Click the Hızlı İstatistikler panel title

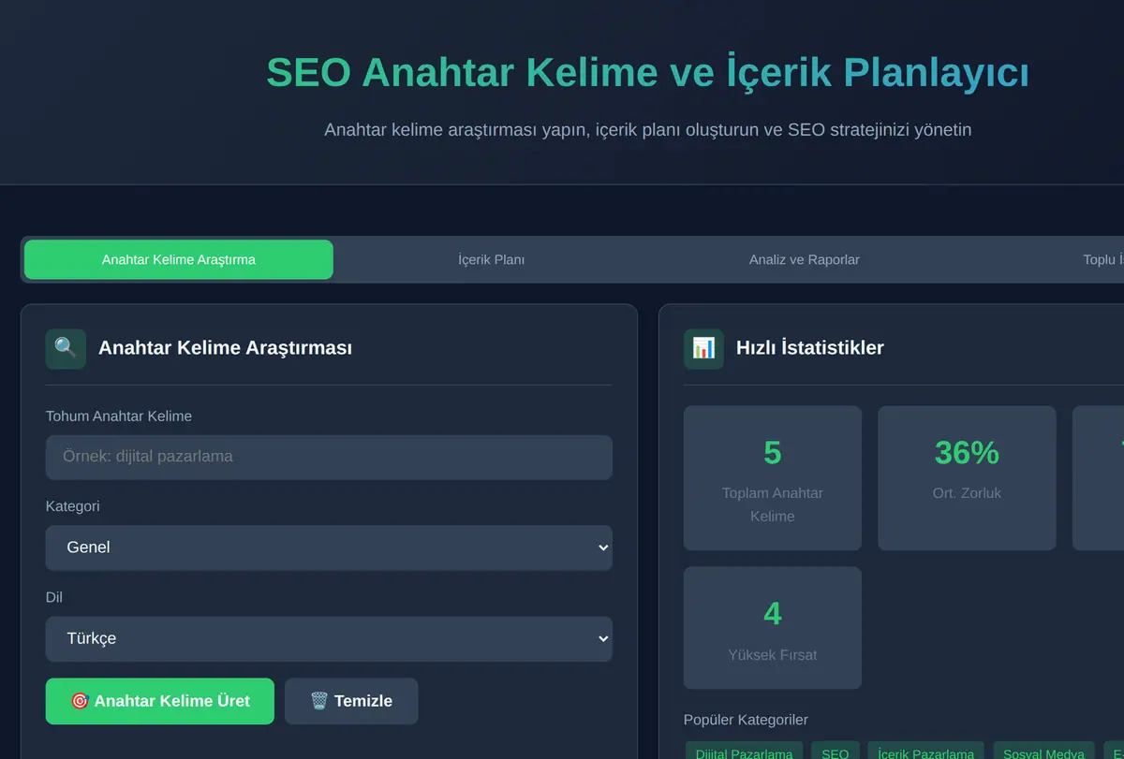click(810, 348)
